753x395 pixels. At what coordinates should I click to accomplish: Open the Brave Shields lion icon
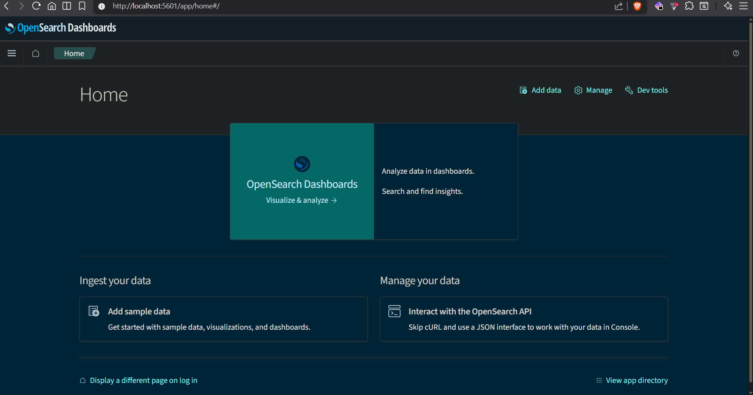[x=637, y=6]
